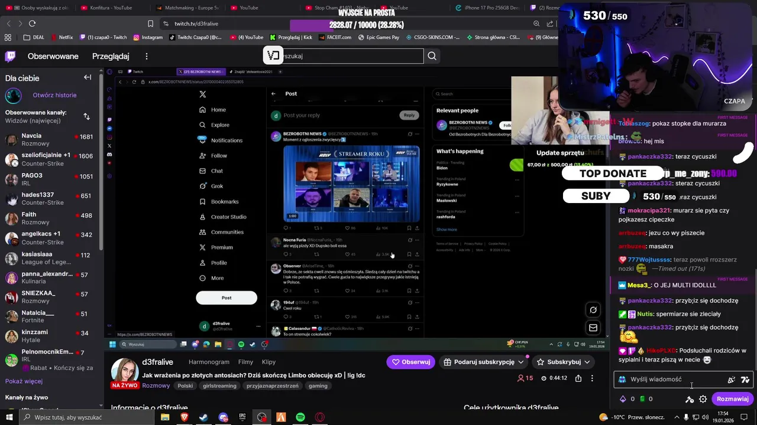Open the Epic Games Pay bookmark
This screenshot has height=425, width=757.
click(x=378, y=37)
